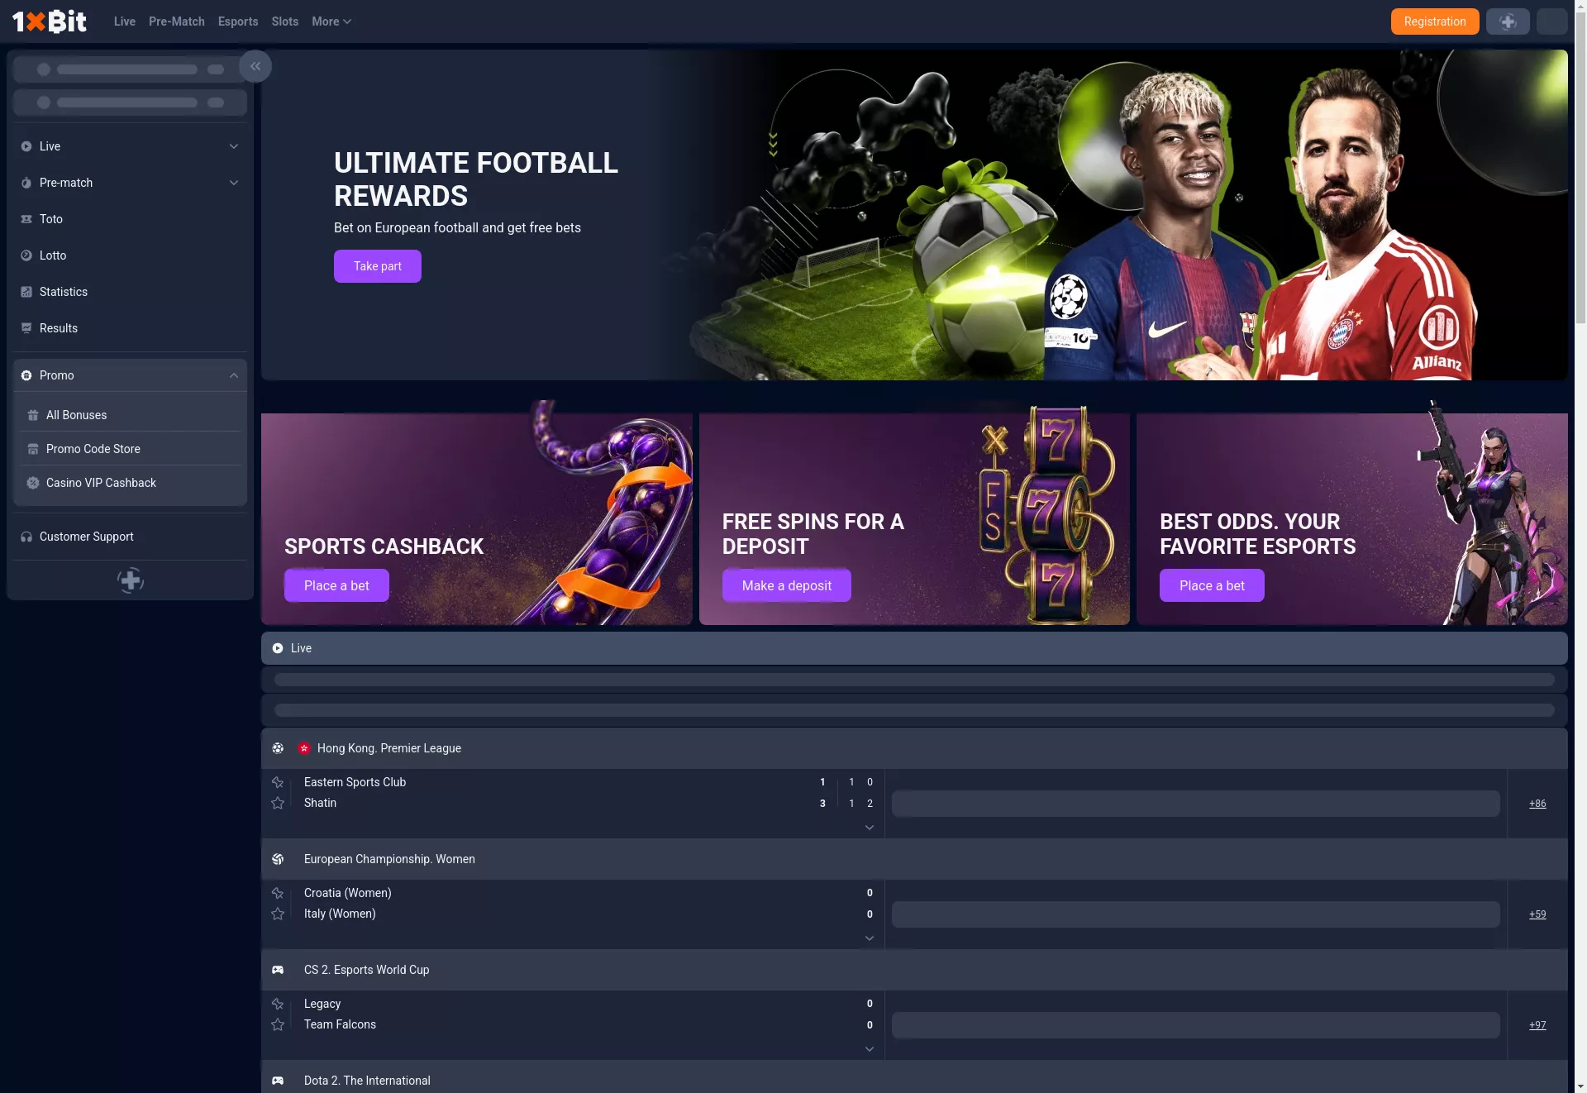
Task: Click the gift icon for All Bonuses
Action: 33,415
